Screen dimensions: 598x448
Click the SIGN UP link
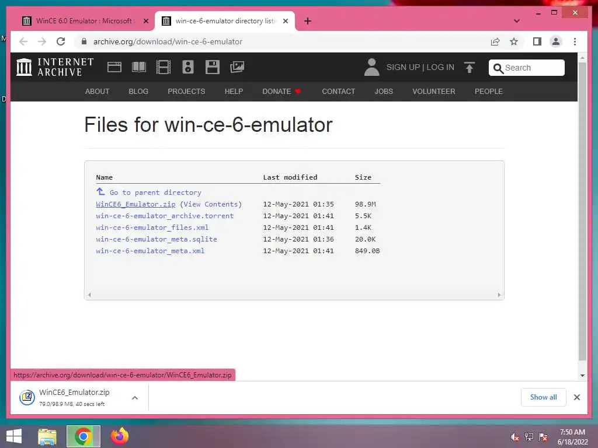click(x=403, y=68)
